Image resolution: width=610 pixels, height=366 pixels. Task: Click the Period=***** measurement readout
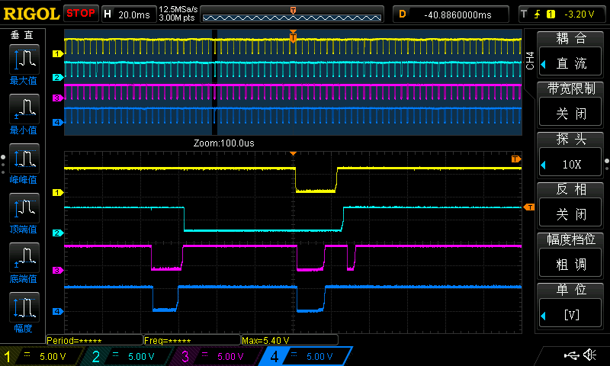tap(94, 340)
